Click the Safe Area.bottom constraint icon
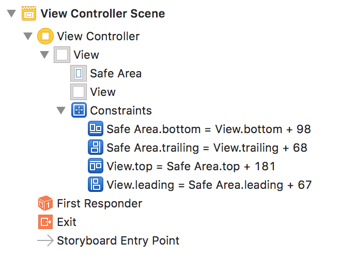Screen dimensions: 340x259 click(x=96, y=128)
